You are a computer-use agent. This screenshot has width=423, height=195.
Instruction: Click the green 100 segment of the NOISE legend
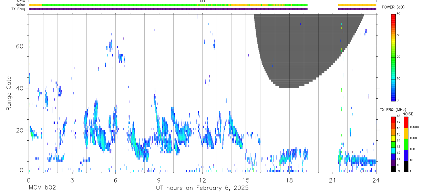[x=406, y=144]
